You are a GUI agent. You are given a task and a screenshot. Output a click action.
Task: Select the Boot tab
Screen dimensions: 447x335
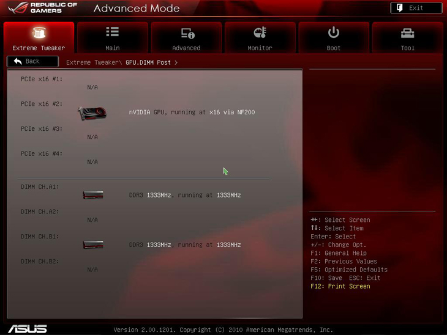334,38
